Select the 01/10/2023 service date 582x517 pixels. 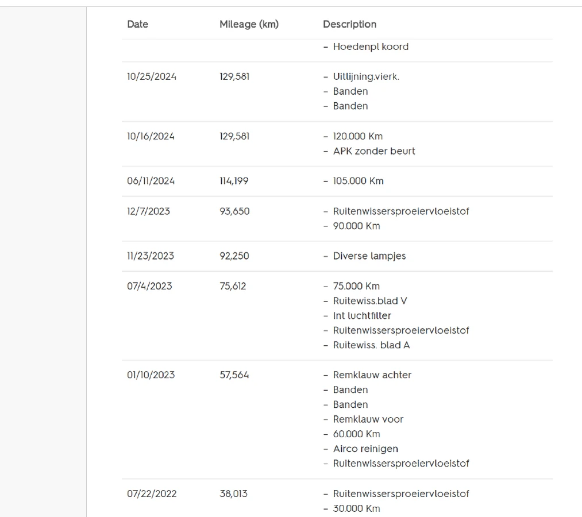coord(151,375)
